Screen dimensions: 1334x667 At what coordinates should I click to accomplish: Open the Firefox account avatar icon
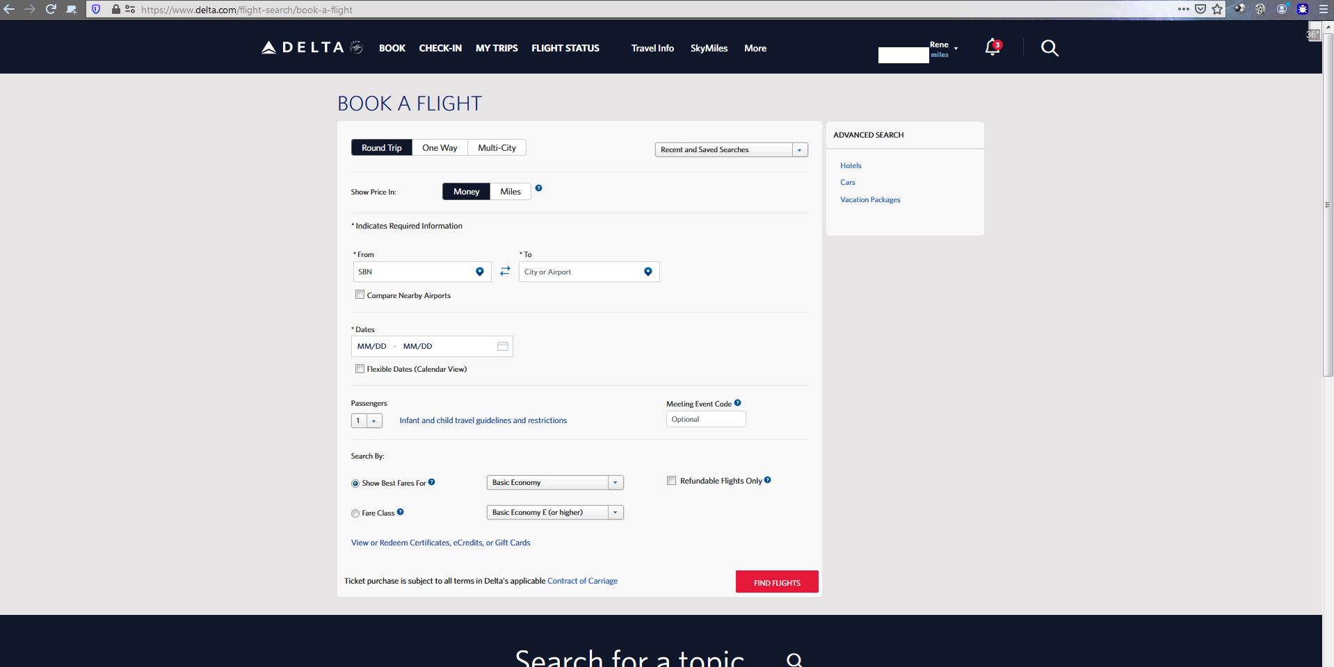pyautogui.click(x=1282, y=9)
